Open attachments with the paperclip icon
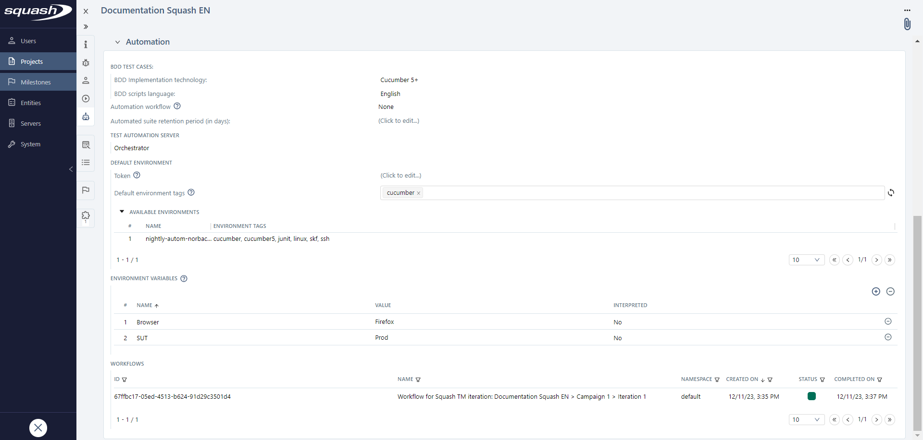The width and height of the screenshot is (923, 440). point(908,24)
